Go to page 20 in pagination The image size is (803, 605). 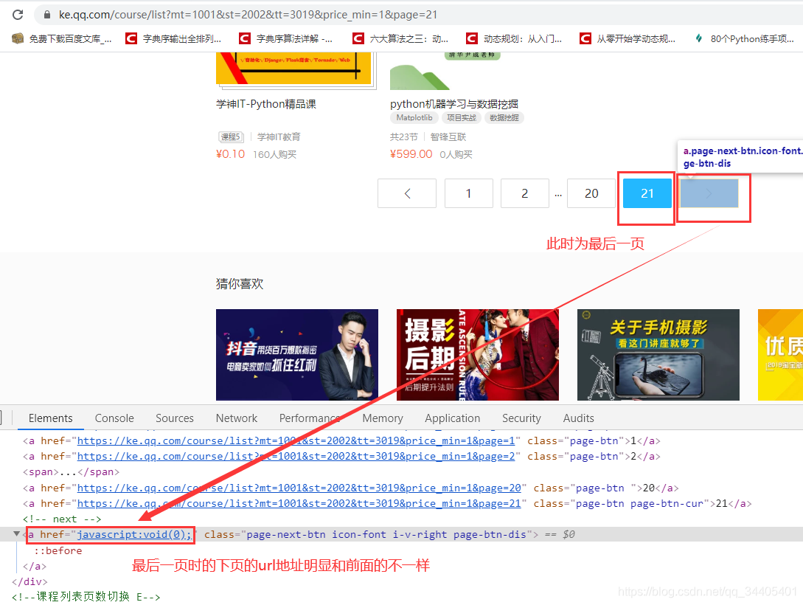[591, 193]
